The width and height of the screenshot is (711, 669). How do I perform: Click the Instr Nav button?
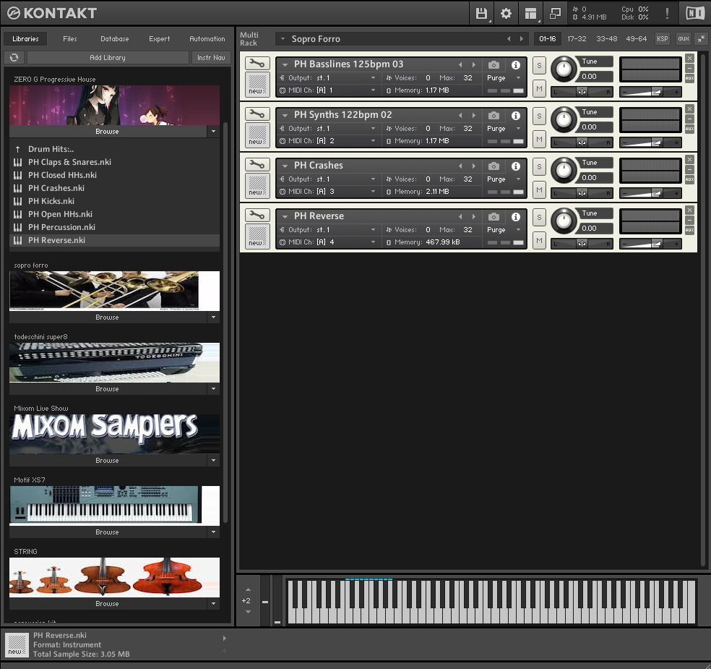[211, 58]
